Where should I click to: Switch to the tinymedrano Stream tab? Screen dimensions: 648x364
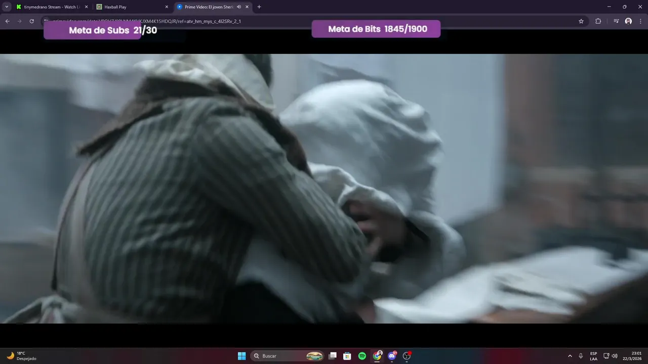[52, 7]
